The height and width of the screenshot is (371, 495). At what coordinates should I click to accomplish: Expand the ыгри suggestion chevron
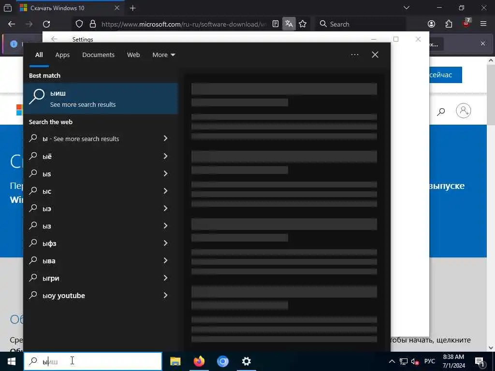[x=165, y=278]
